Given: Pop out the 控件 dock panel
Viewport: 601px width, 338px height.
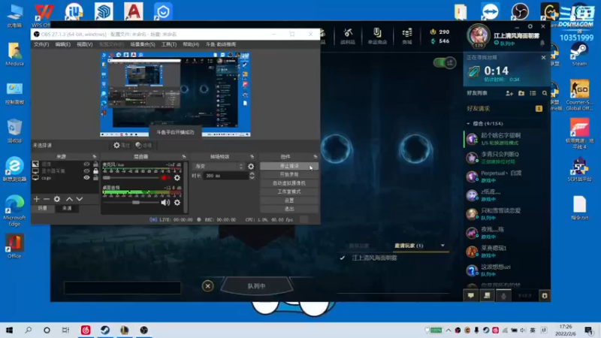Looking at the screenshot, I should (316, 157).
